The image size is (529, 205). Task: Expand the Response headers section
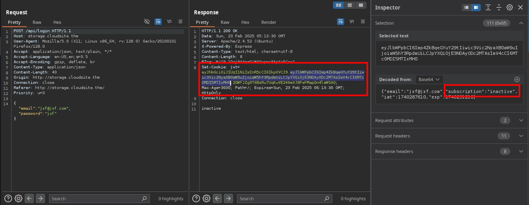[x=521, y=151]
